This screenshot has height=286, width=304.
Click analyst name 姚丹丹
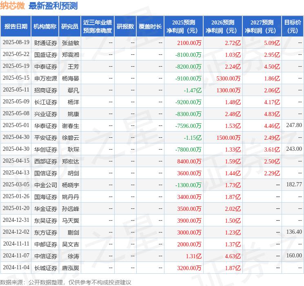pos(70,197)
